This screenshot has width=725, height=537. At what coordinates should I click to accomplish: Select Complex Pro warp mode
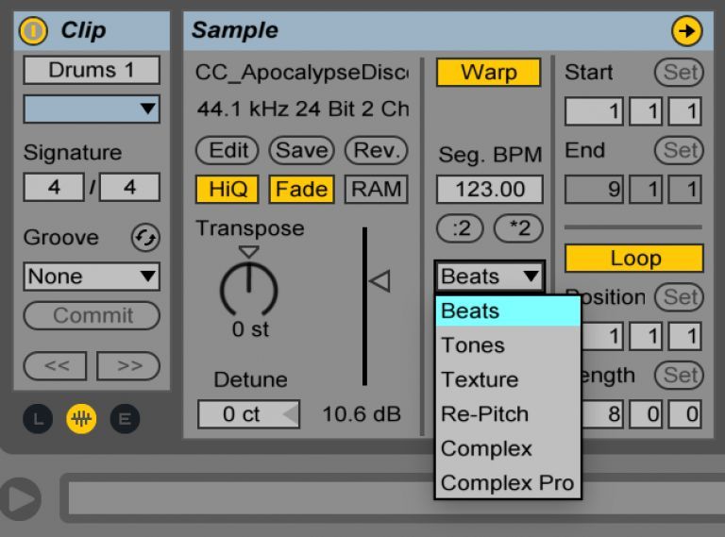point(508,482)
